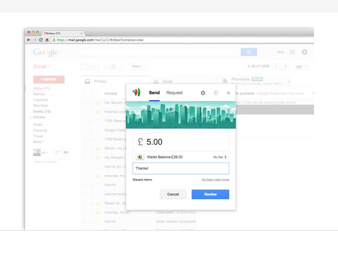Go to newer messages arrow
This screenshot has width=338, height=253.
pos(276,66)
